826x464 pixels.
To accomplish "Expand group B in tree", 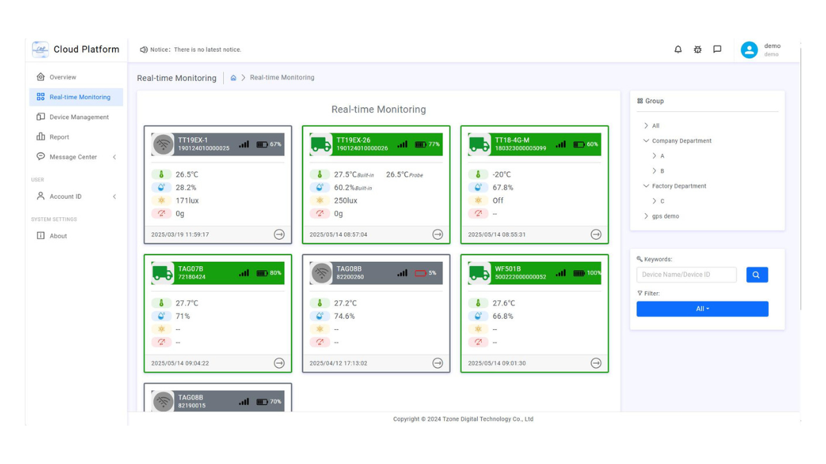I will (655, 171).
